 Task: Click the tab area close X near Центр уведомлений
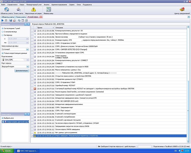[x=189, y=17]
